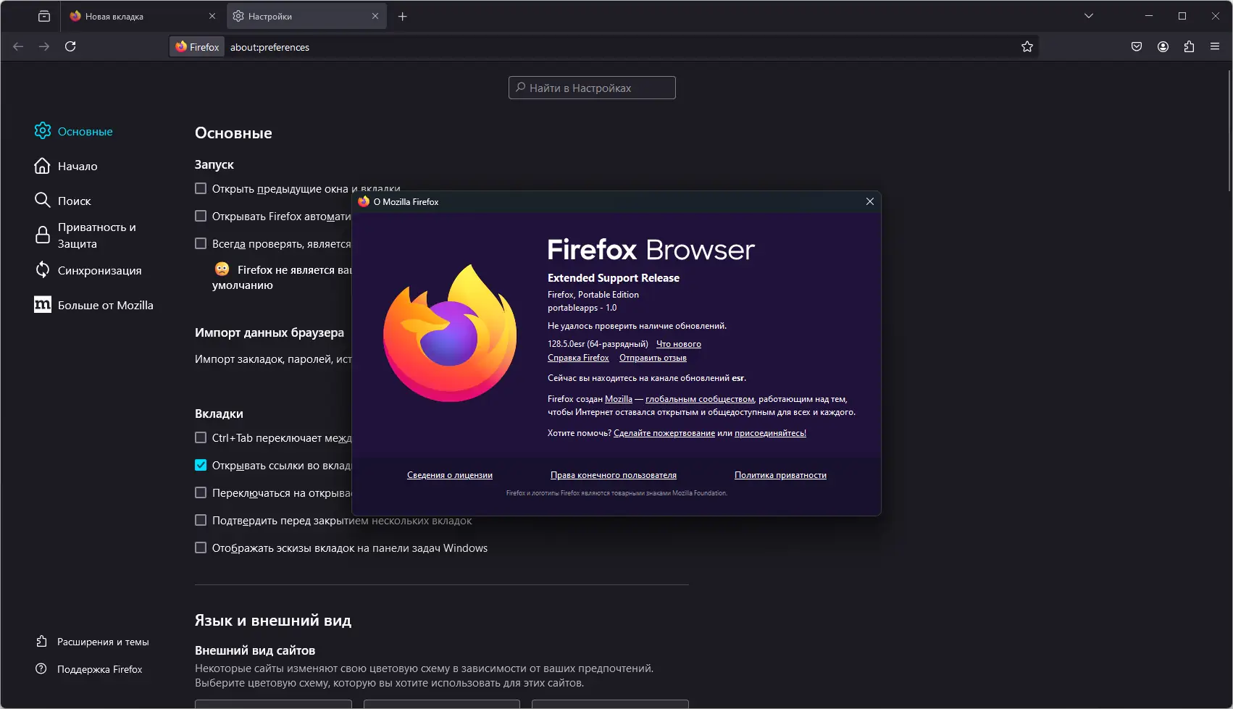
Task: Toggle Переключаться на открываемую вкладку checkbox
Action: click(201, 492)
